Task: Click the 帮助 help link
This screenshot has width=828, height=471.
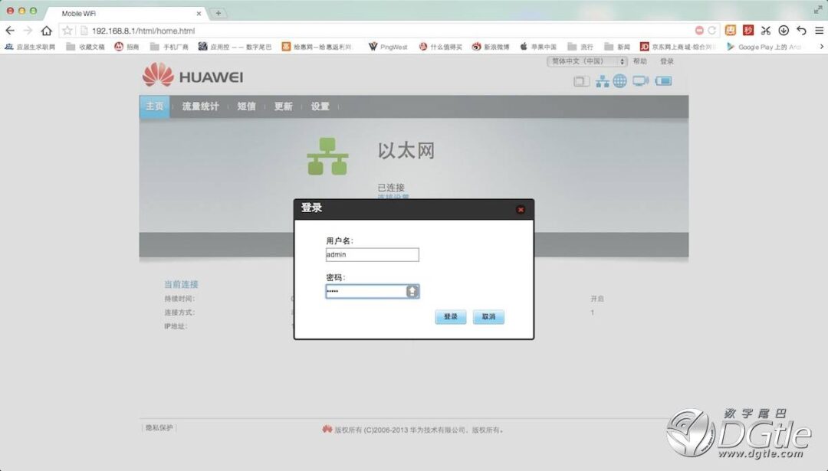Action: [640, 61]
